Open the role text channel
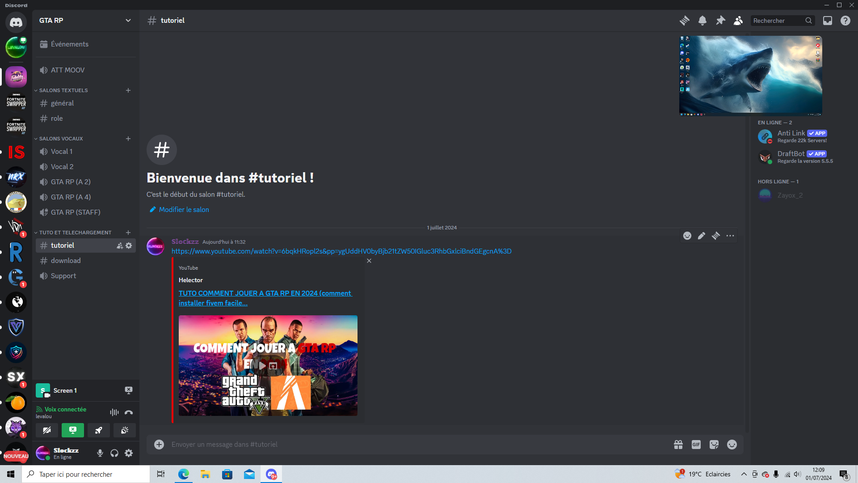 (x=86, y=119)
